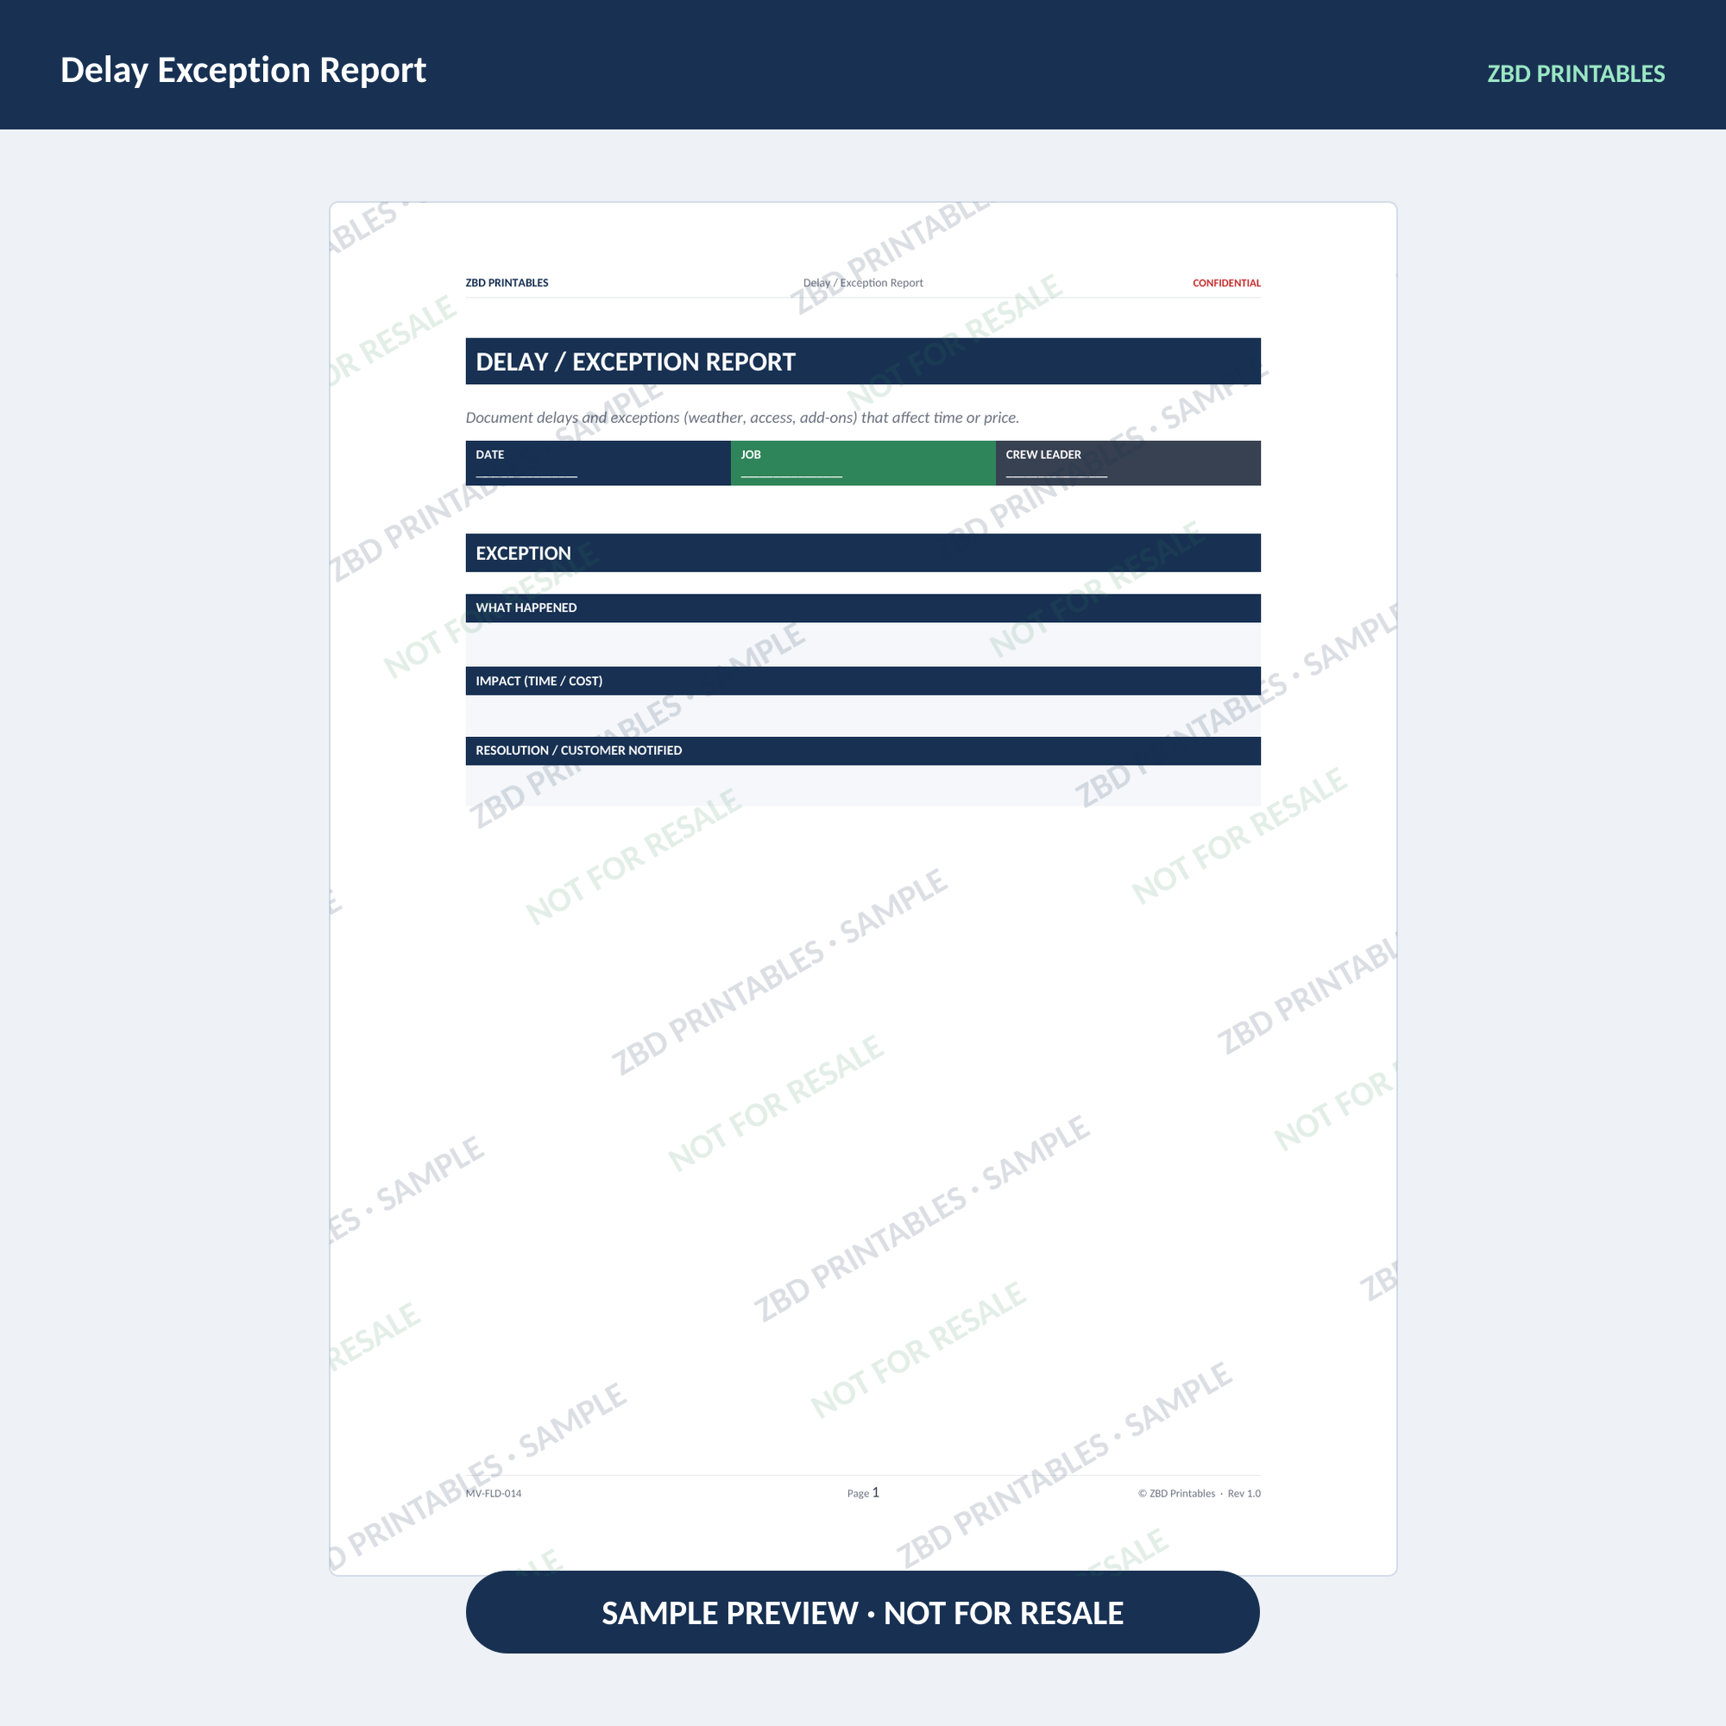
Task: Click the IMPACT (TIME / COST) label bar
Action: (863, 681)
